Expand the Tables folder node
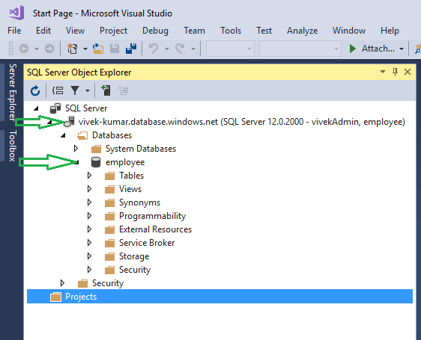This screenshot has height=340, width=421. 89,176
